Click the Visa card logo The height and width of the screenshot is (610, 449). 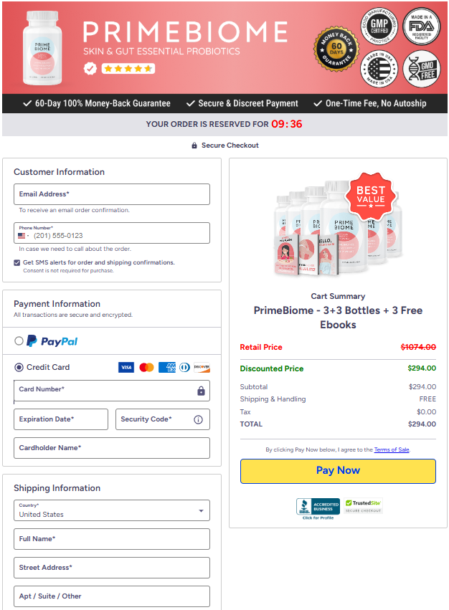tap(126, 367)
